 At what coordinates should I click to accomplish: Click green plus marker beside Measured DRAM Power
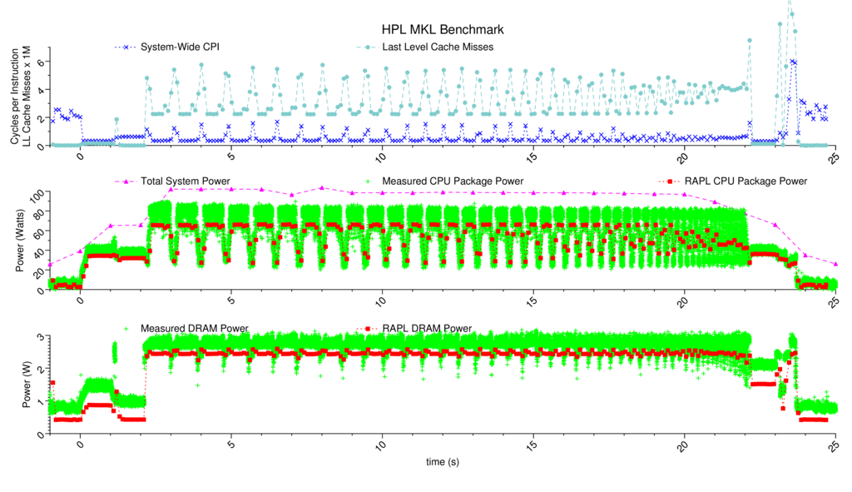(126, 328)
